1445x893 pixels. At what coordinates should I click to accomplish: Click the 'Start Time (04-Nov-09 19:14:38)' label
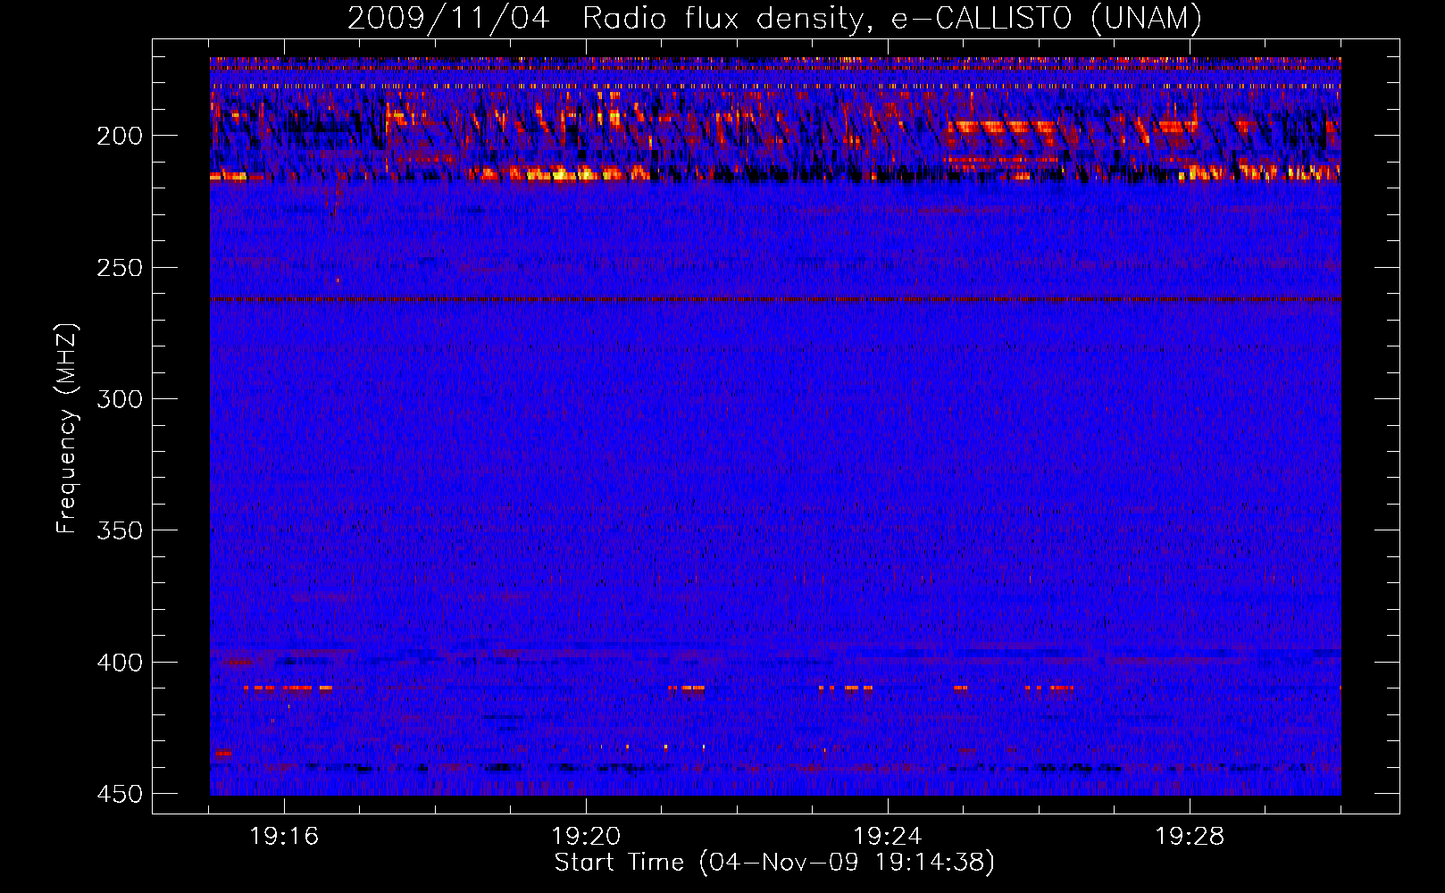point(774,863)
